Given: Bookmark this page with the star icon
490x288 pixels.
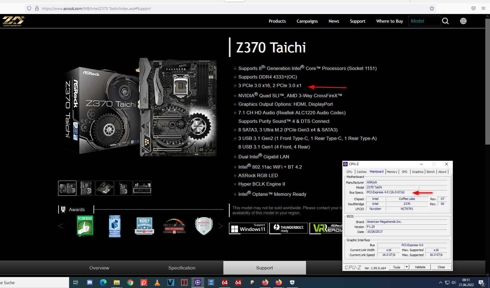Looking at the screenshot, I should coord(432,9).
